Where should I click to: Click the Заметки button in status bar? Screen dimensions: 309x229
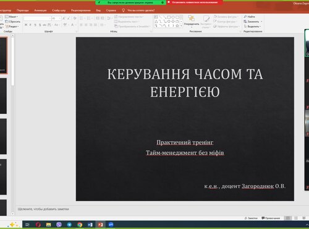pos(251,218)
